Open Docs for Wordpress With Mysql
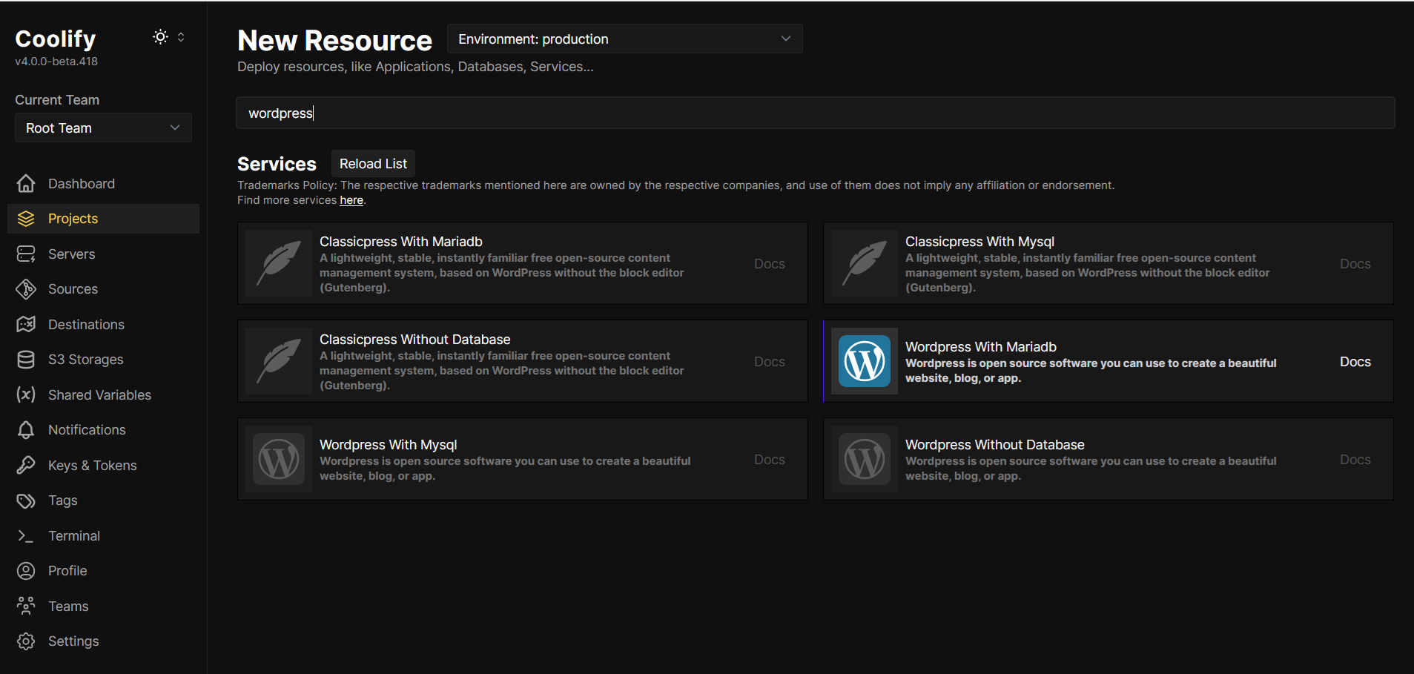 [769, 460]
